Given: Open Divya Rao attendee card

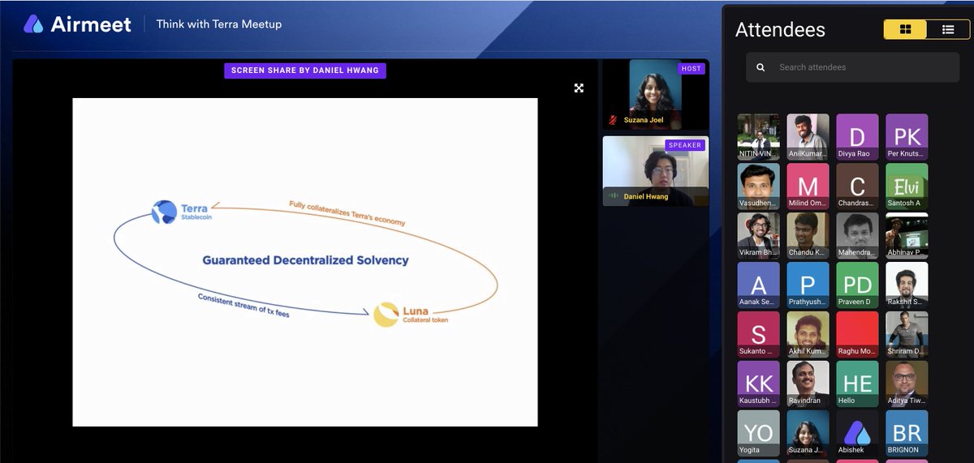Looking at the screenshot, I should tap(858, 136).
